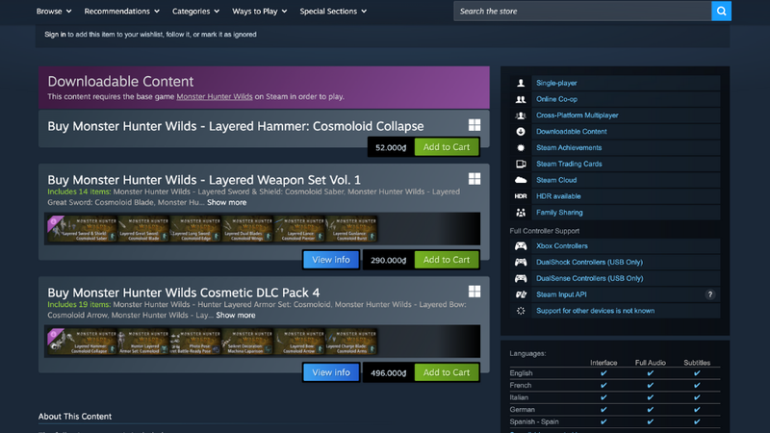
Task: Click the Windows icon beside Cosmetic DLC Pack 4
Action: pos(475,292)
